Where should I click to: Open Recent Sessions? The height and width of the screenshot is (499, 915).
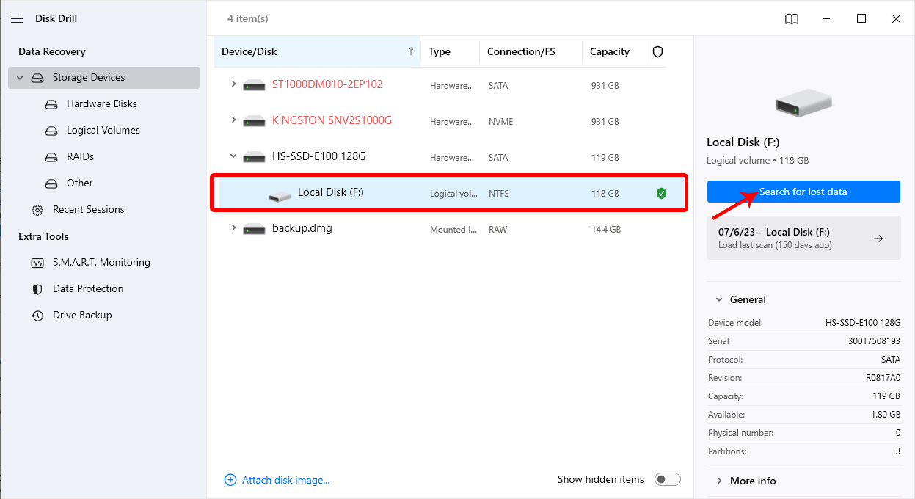pos(89,209)
